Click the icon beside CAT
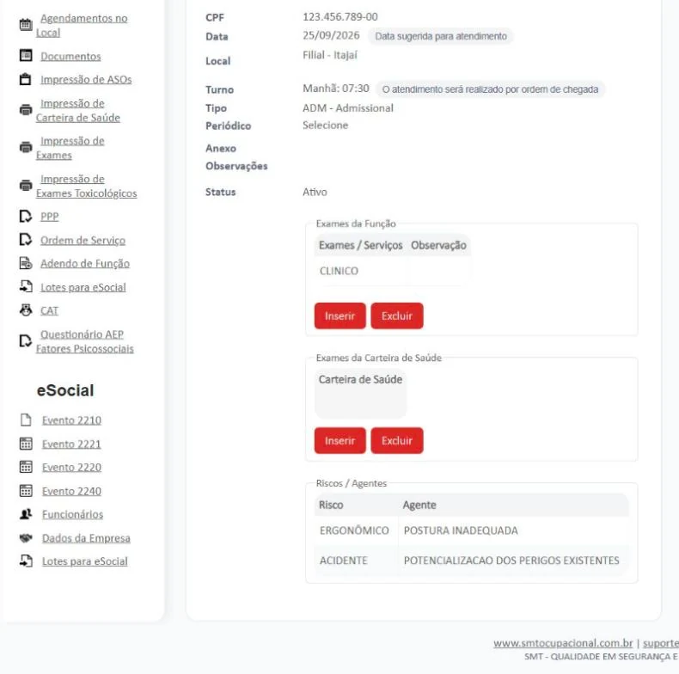Screen dimensions: 679x674 click(26, 309)
